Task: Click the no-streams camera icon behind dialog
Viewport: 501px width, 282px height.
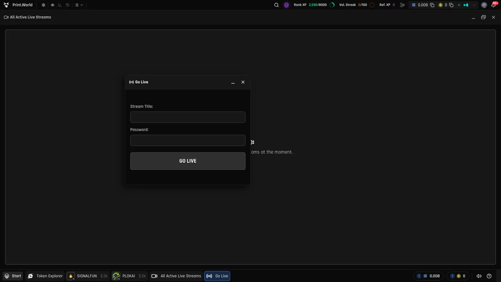Action: 252,142
